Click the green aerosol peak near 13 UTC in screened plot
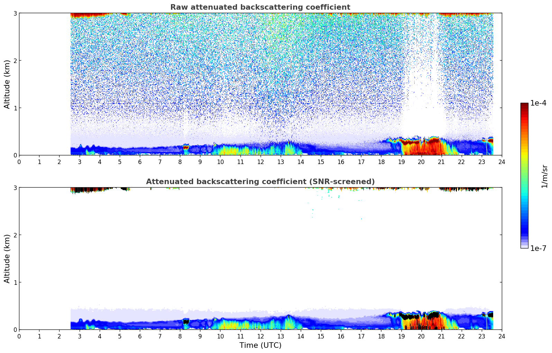Screen dimensions: 552x353 click(289, 322)
